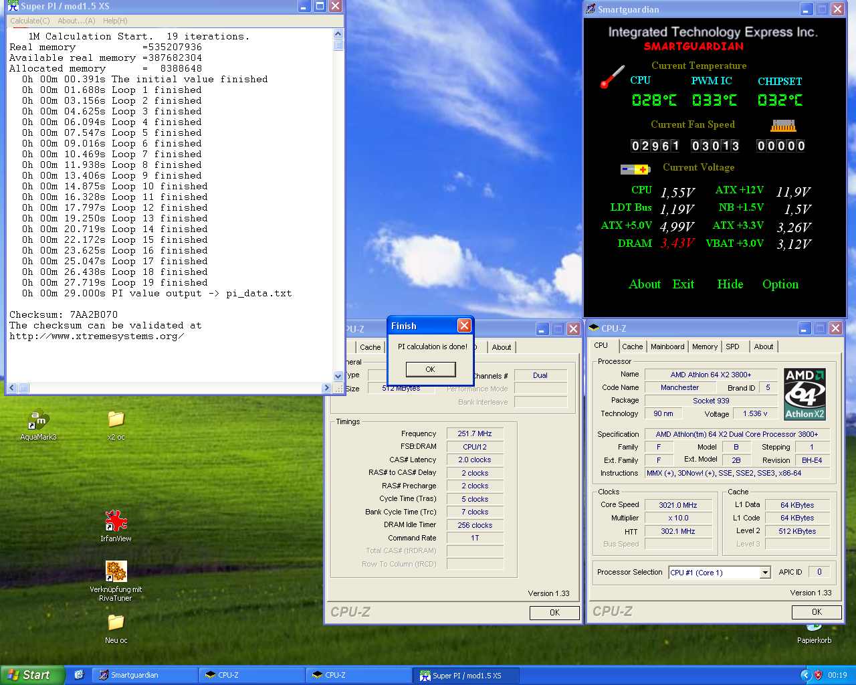Click the CPU fan speed 02961 counter
The width and height of the screenshot is (856, 685).
[x=655, y=146]
